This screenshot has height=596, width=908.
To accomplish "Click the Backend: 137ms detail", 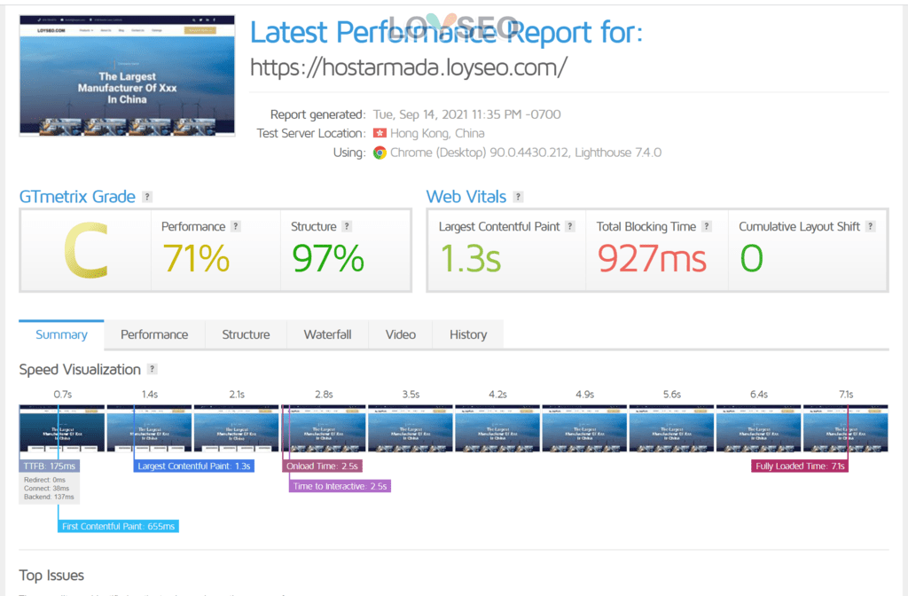I will pos(49,497).
